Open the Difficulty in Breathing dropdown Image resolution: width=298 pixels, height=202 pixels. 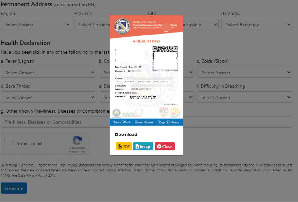tap(244, 97)
